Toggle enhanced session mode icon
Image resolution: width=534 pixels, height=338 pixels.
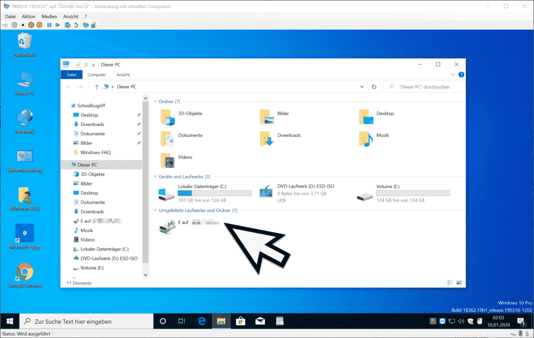[x=86, y=25]
